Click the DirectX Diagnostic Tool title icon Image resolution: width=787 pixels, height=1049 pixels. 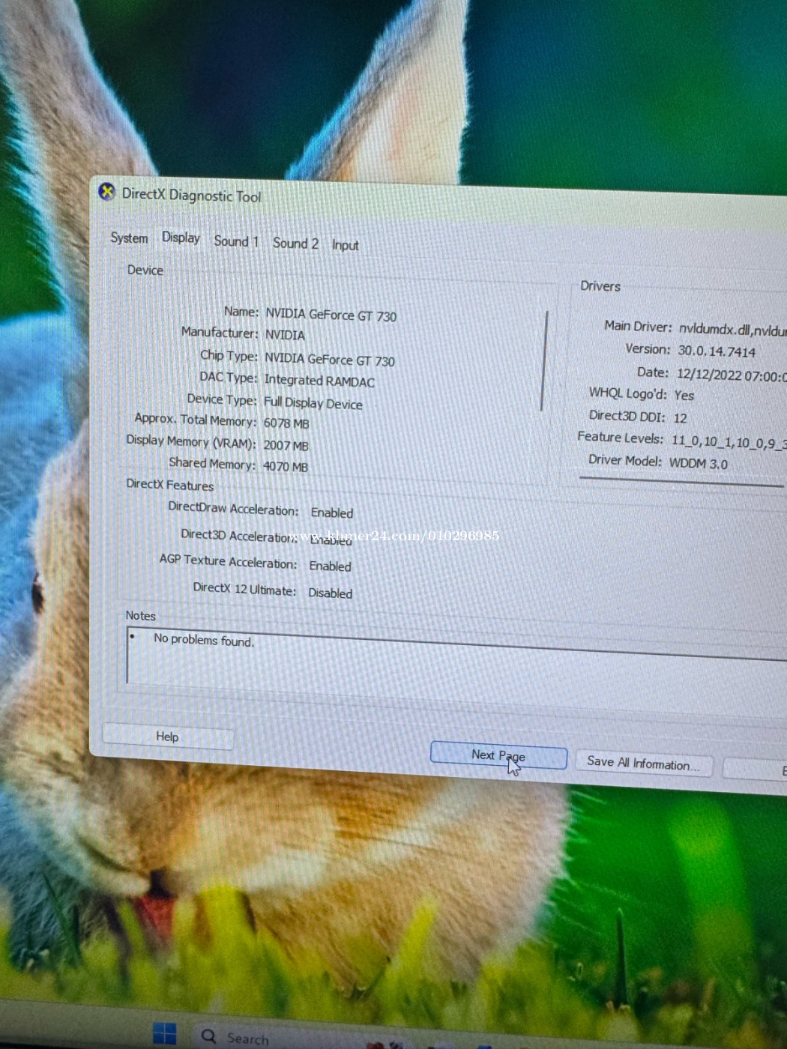[107, 192]
